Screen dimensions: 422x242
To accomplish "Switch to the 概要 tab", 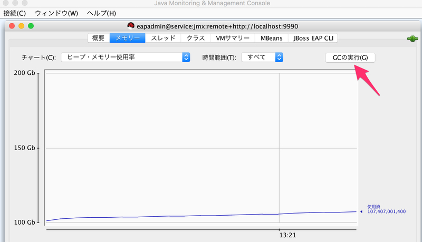I will [99, 38].
